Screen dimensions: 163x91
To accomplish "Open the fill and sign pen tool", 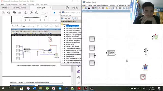I will coord(79,71).
